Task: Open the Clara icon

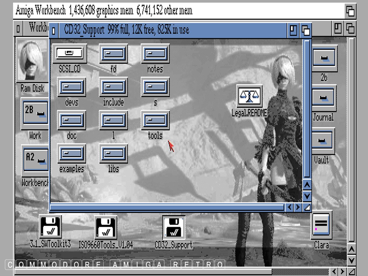Action: pos(321,225)
